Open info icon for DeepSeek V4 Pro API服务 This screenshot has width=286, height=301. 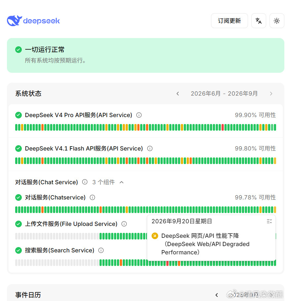click(139, 115)
